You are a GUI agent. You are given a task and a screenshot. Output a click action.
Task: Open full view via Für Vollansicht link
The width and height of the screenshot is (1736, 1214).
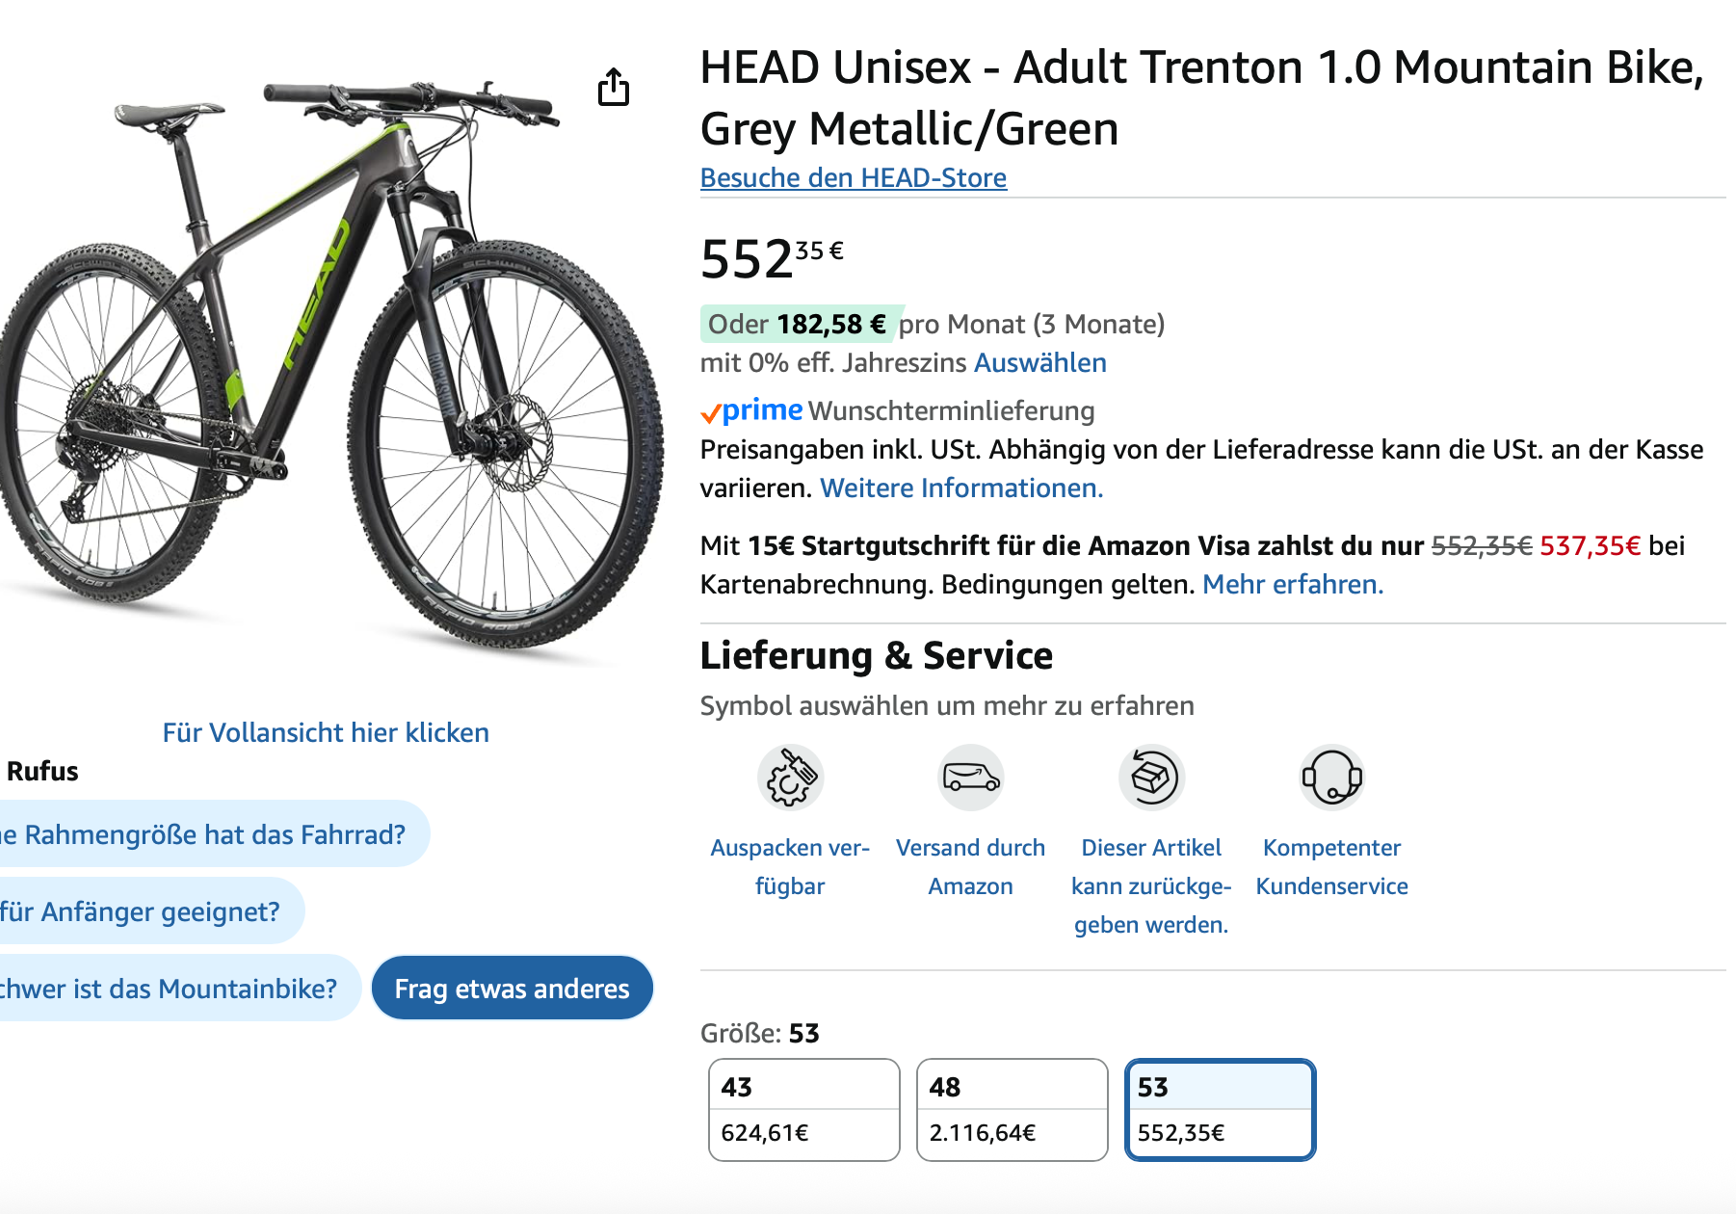point(326,733)
